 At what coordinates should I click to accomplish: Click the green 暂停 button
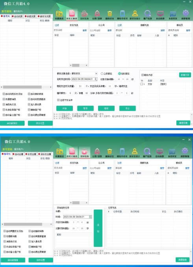click(85, 108)
